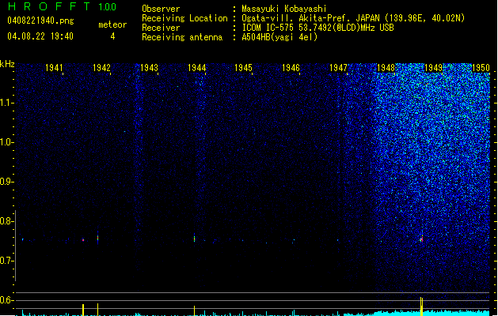Click the 'meteor' label

[112, 24]
